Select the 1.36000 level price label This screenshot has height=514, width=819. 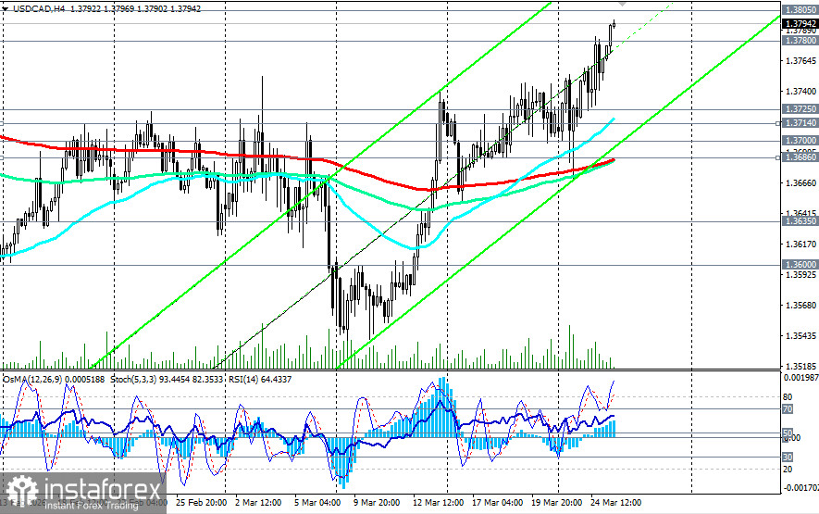800,265
